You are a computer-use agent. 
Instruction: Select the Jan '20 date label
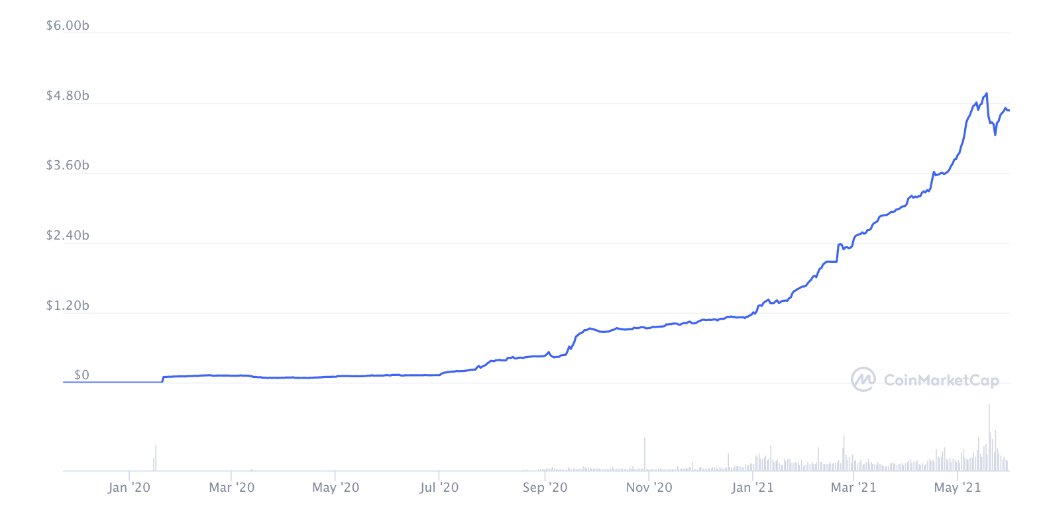[x=129, y=488]
